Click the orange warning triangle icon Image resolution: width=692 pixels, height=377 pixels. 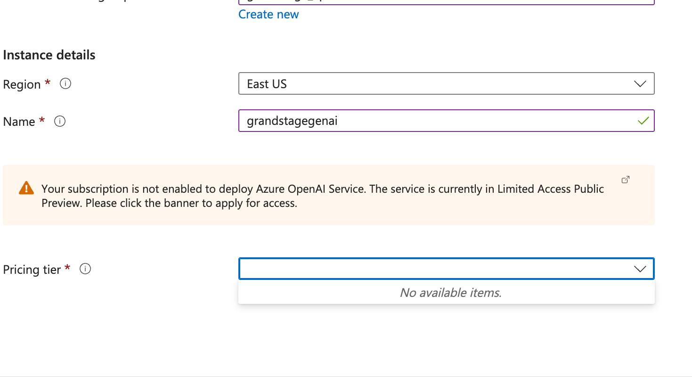coord(26,188)
